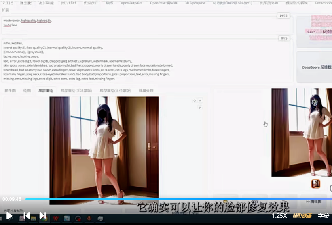332x225 pixels.
Task: Click the DeepBooru interrogate button
Action: [x=314, y=67]
